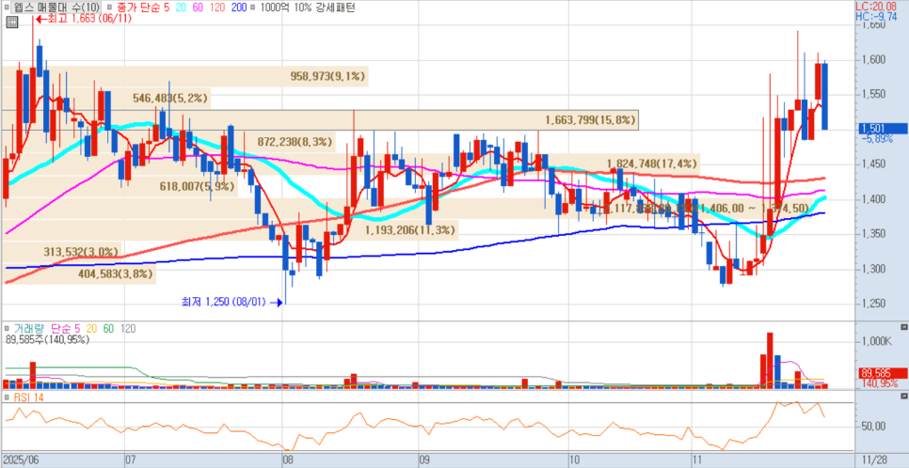Select the orange 20-day volume MA label
The width and height of the screenshot is (909, 468).
(92, 328)
